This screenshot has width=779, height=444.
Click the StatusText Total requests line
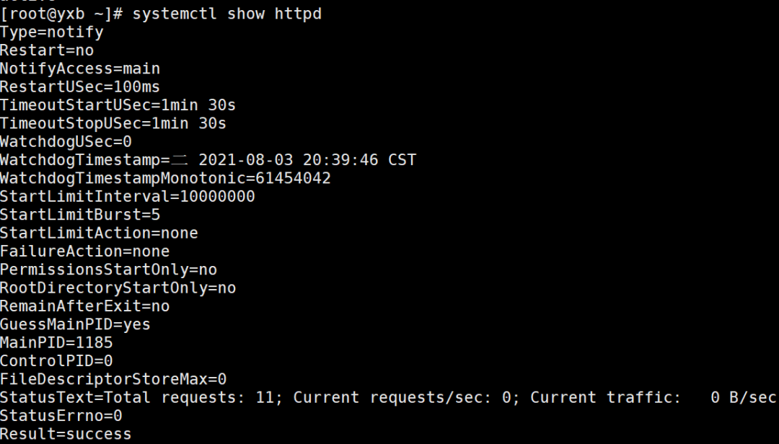387,398
